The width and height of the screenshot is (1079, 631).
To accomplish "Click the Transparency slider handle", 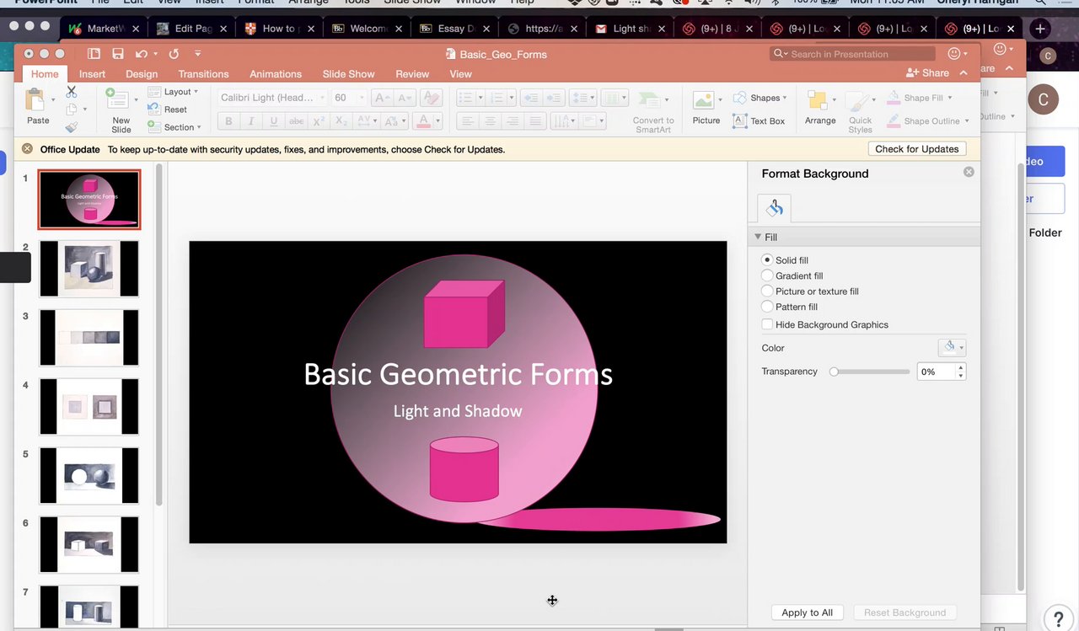I will point(834,372).
